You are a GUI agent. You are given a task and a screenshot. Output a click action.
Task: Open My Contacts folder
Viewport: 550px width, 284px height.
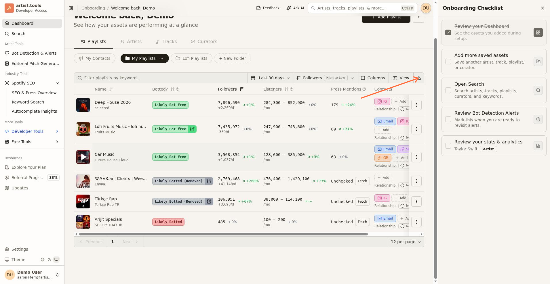click(x=95, y=58)
